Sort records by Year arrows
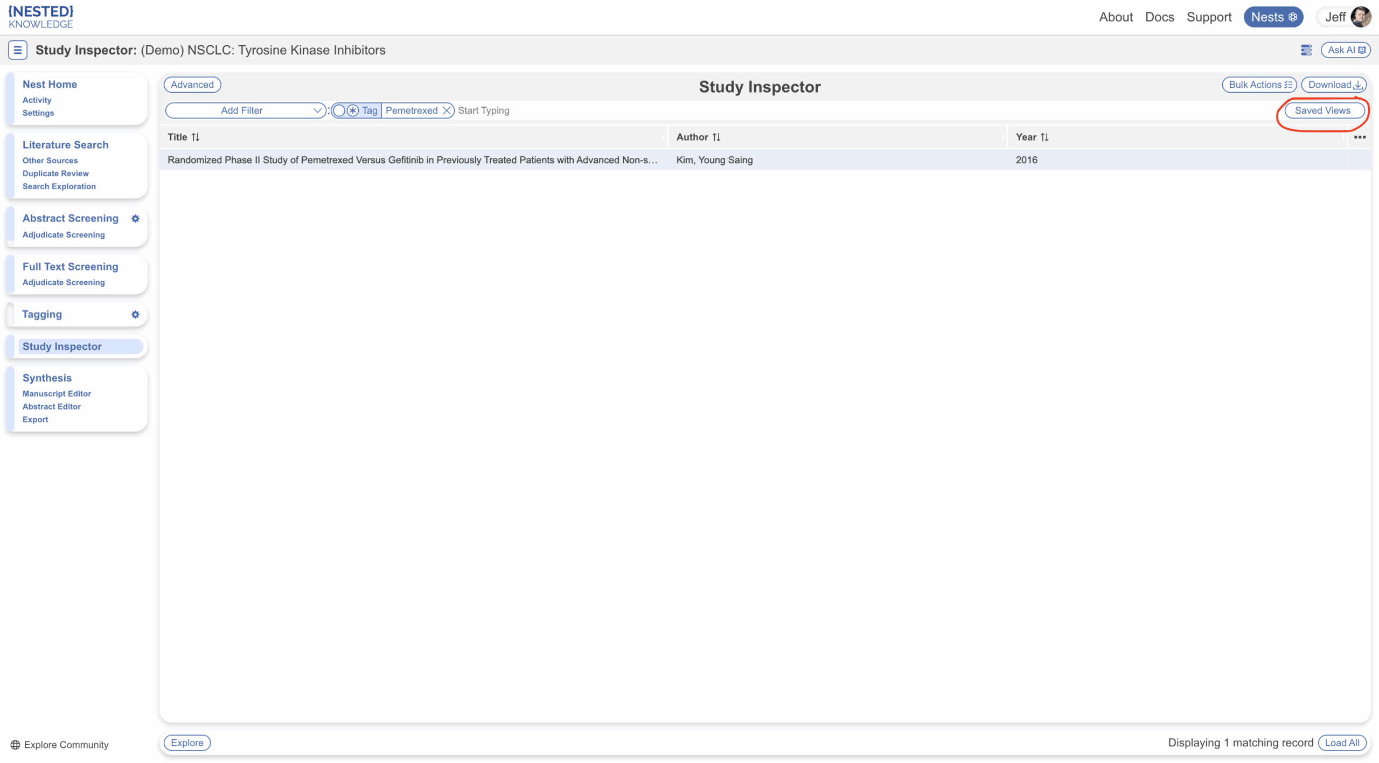This screenshot has height=763, width=1379. (x=1044, y=137)
